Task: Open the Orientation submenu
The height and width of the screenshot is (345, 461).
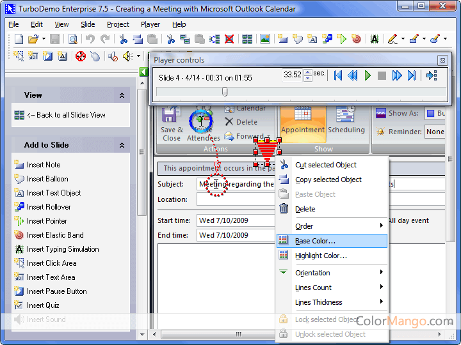Action: tap(332, 273)
